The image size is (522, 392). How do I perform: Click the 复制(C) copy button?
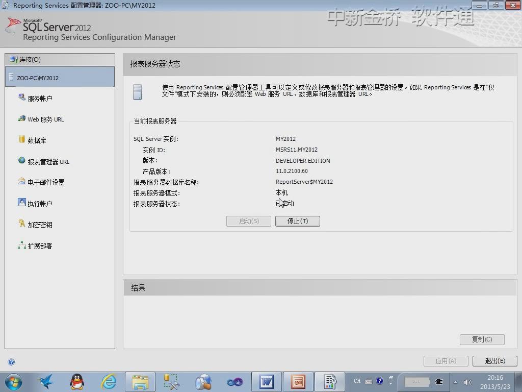tap(482, 339)
